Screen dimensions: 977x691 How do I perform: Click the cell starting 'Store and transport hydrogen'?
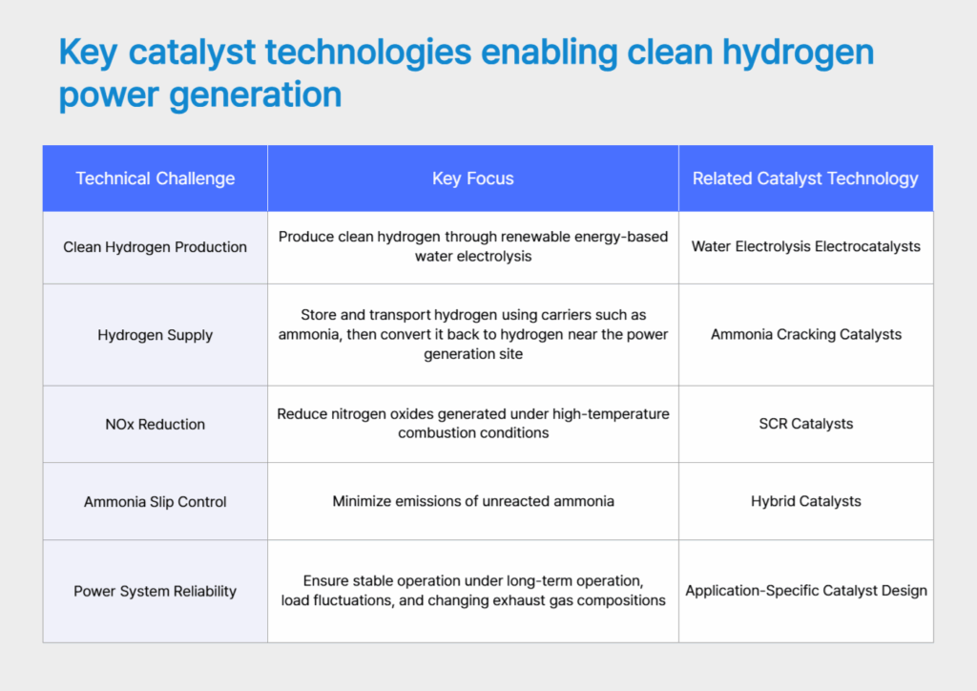point(473,335)
